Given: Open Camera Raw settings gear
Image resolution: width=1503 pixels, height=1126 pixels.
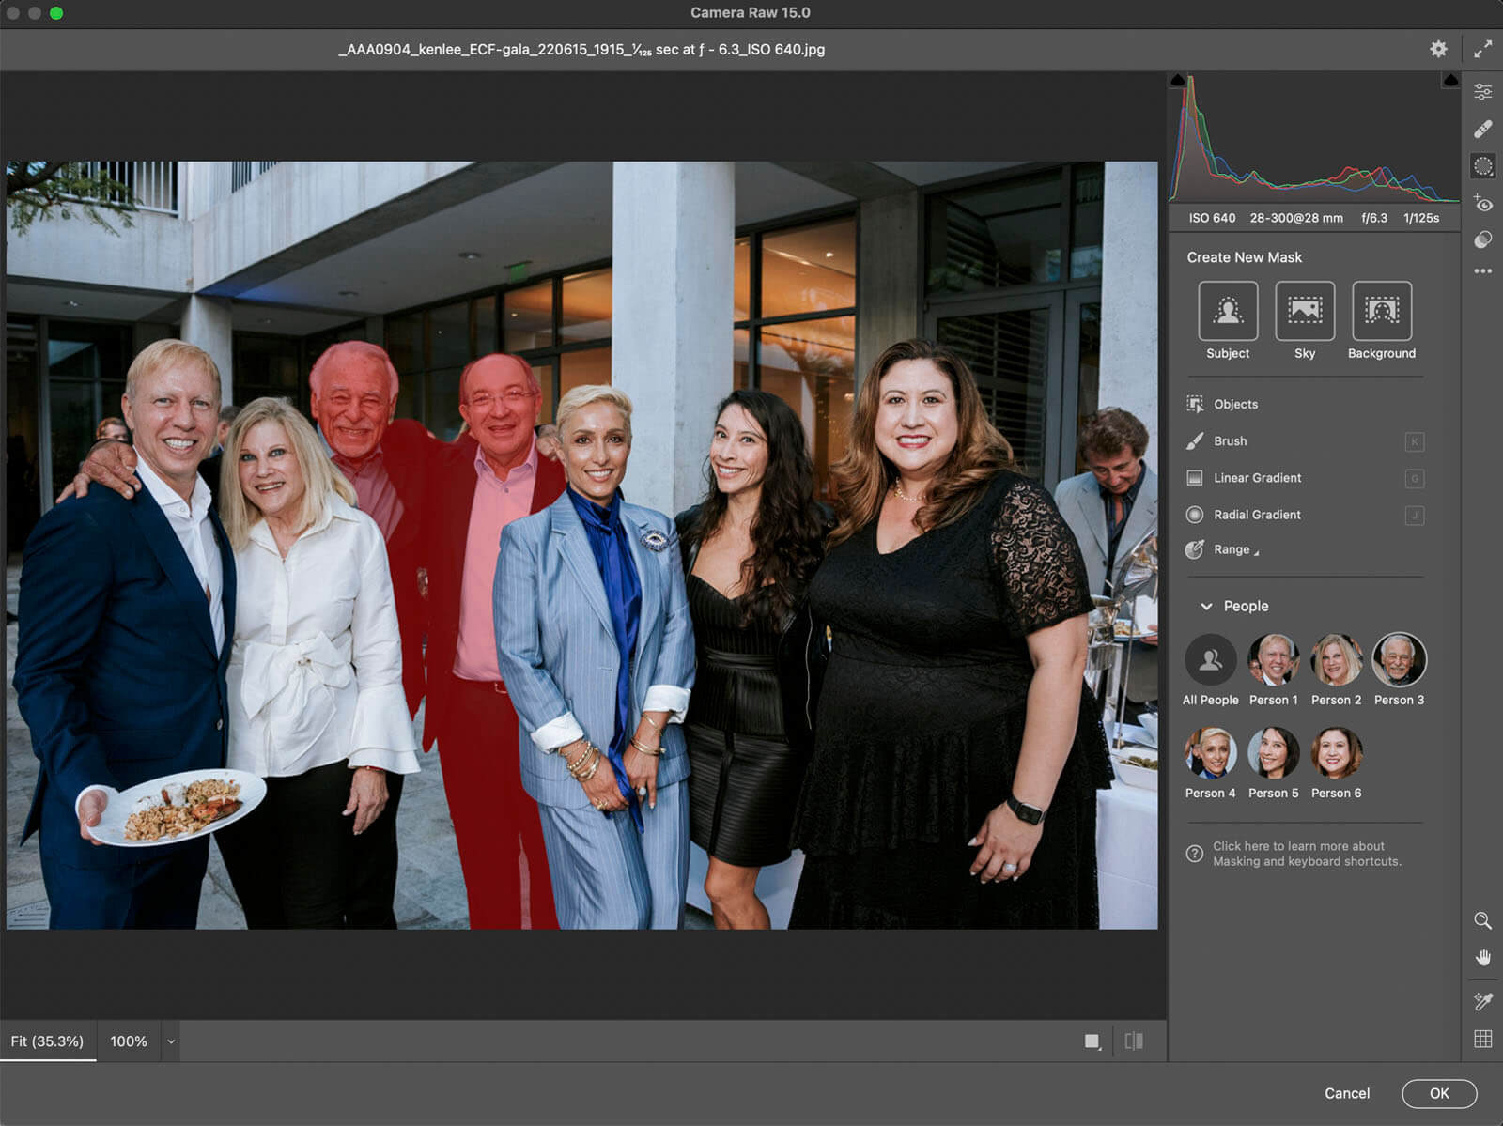Looking at the screenshot, I should click(1438, 49).
